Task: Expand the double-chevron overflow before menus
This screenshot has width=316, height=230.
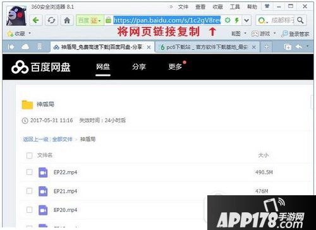Action: click(171, 7)
